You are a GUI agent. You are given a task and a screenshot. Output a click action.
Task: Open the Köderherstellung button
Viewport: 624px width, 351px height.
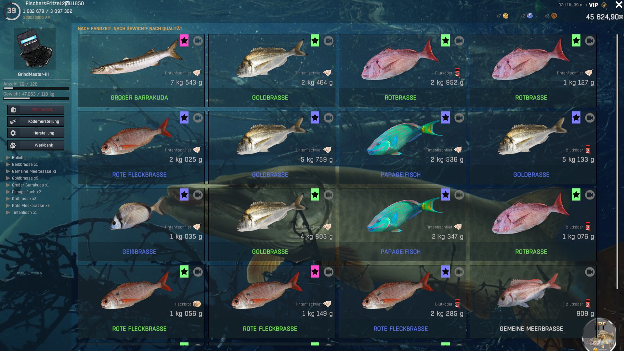pyautogui.click(x=36, y=122)
